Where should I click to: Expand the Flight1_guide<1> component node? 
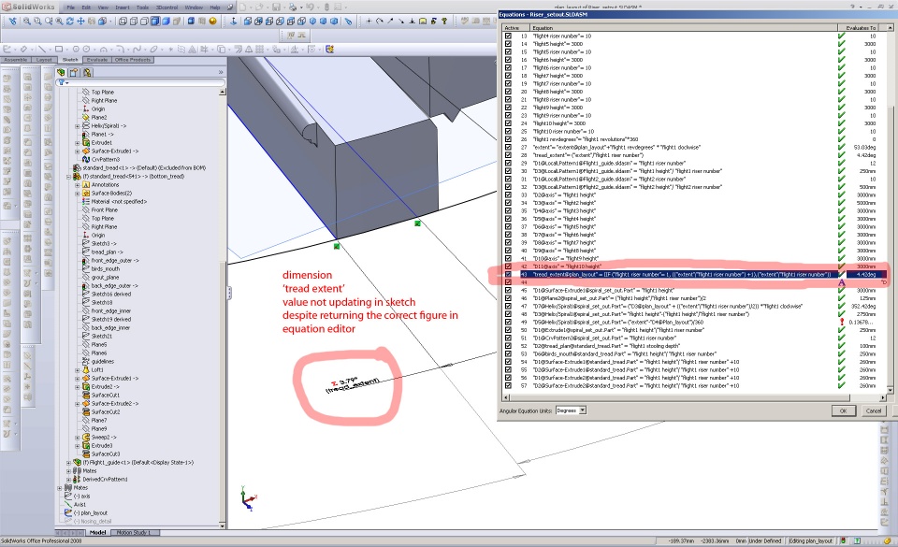tap(68, 462)
